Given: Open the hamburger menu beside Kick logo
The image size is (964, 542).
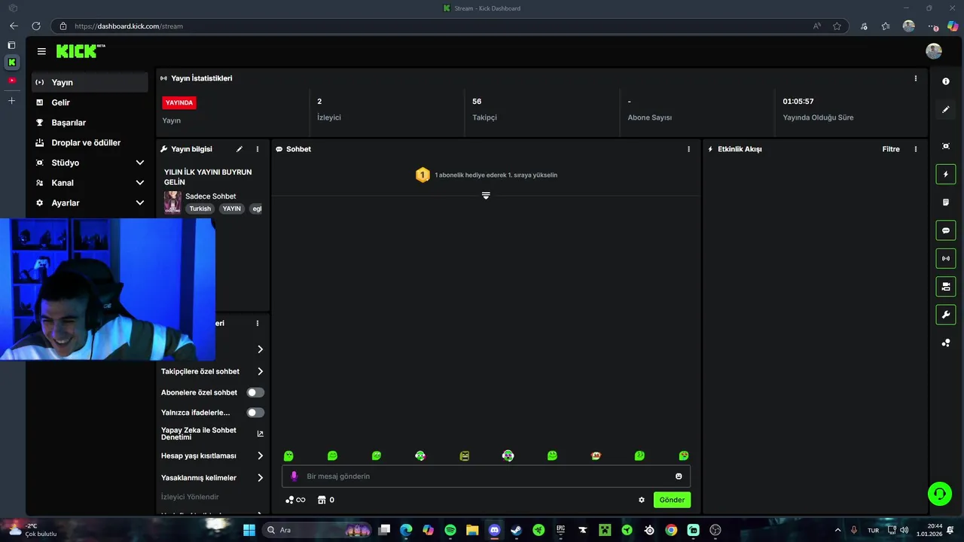Looking at the screenshot, I should click(x=41, y=51).
